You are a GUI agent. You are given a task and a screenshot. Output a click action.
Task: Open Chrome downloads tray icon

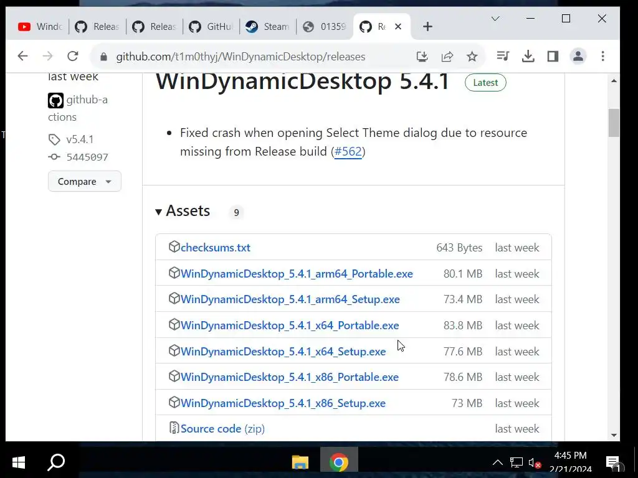point(528,56)
